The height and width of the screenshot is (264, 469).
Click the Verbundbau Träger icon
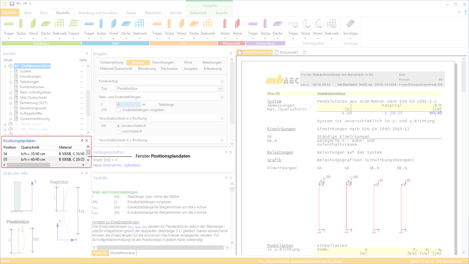click(253, 23)
